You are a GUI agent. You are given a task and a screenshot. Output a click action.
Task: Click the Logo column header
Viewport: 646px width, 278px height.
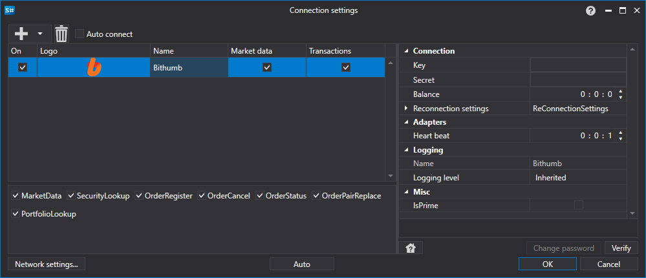click(94, 51)
